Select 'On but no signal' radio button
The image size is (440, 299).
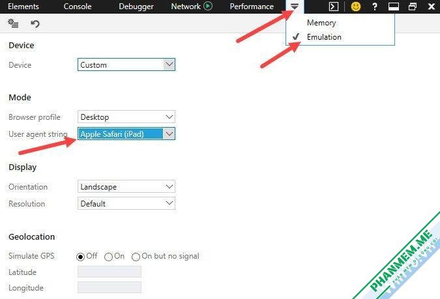tap(136, 257)
